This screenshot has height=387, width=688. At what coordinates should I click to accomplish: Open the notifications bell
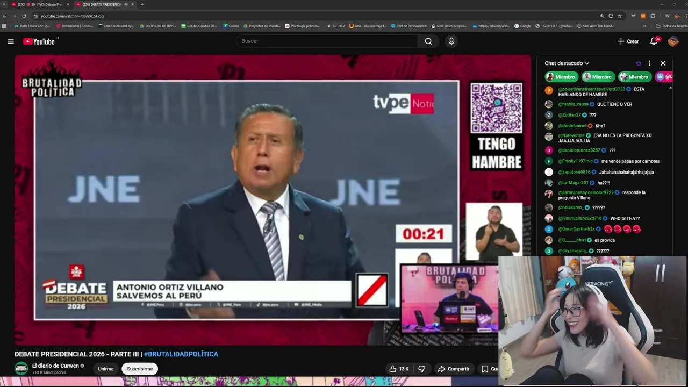(654, 41)
